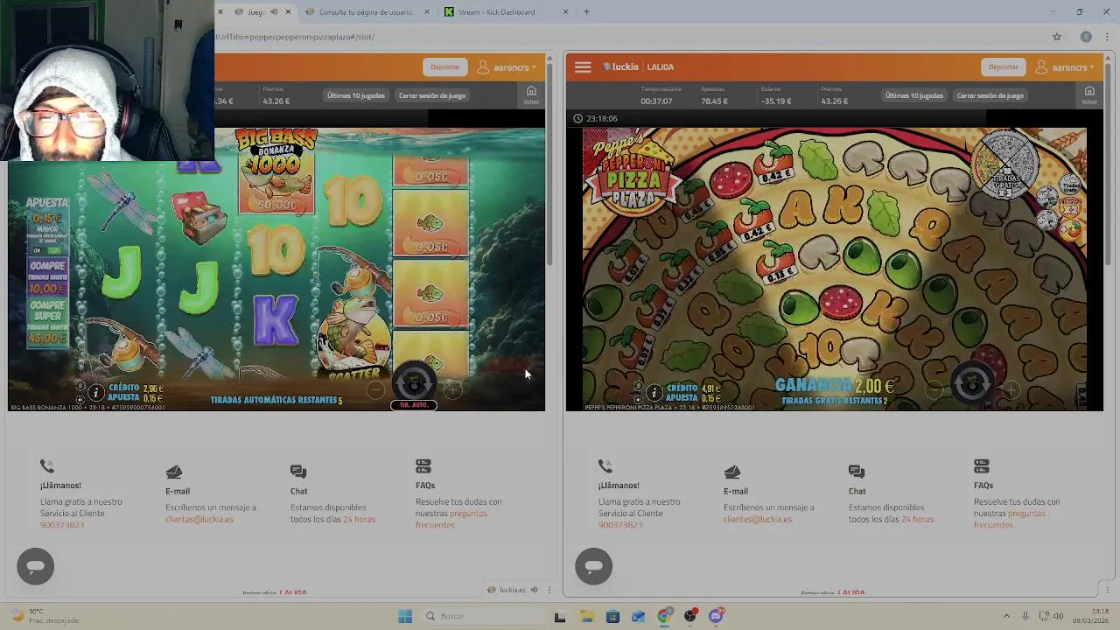Decrease bet with minus in Pizza Plaza game
This screenshot has width=1120, height=630.
click(x=934, y=390)
